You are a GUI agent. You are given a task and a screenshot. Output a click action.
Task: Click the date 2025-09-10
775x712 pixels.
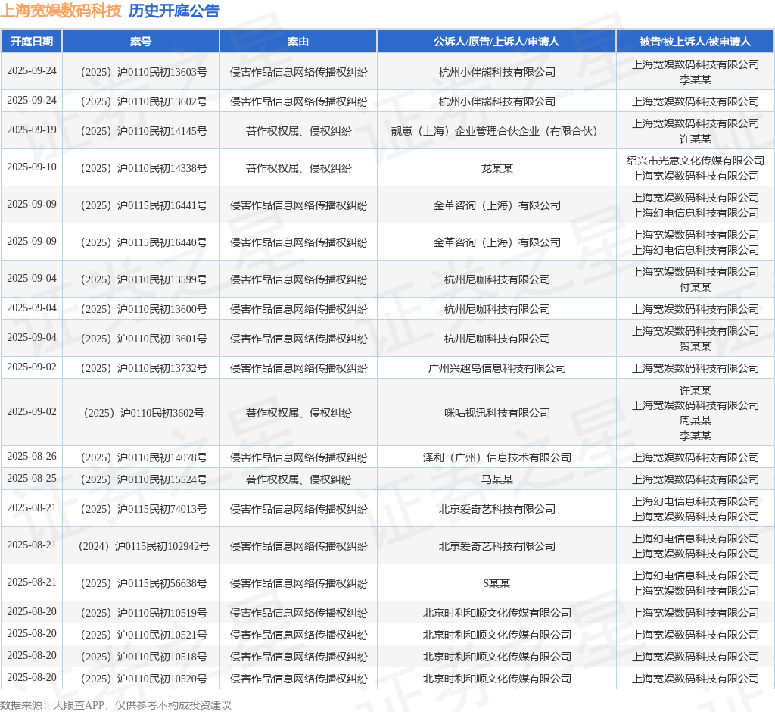[32, 167]
